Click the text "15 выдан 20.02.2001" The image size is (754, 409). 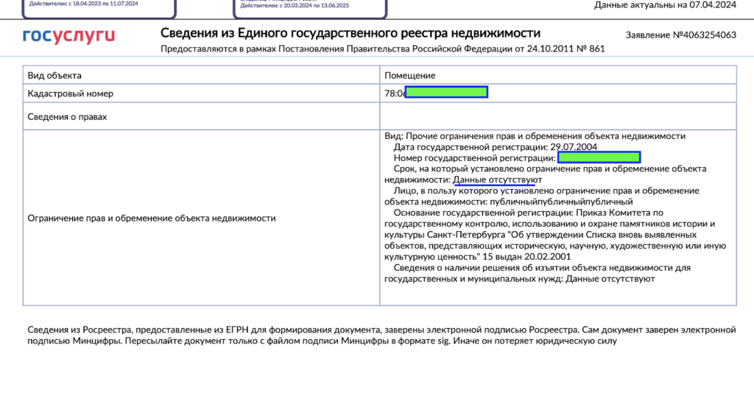tap(526, 257)
